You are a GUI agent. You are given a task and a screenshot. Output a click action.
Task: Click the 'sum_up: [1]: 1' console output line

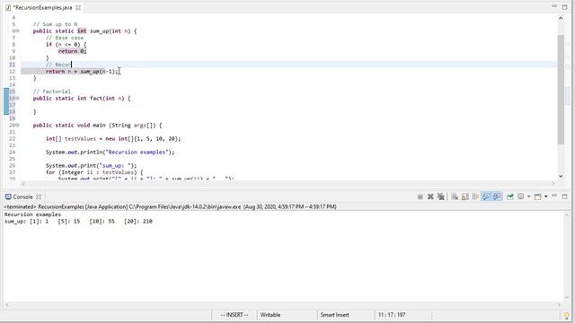[x=78, y=222]
